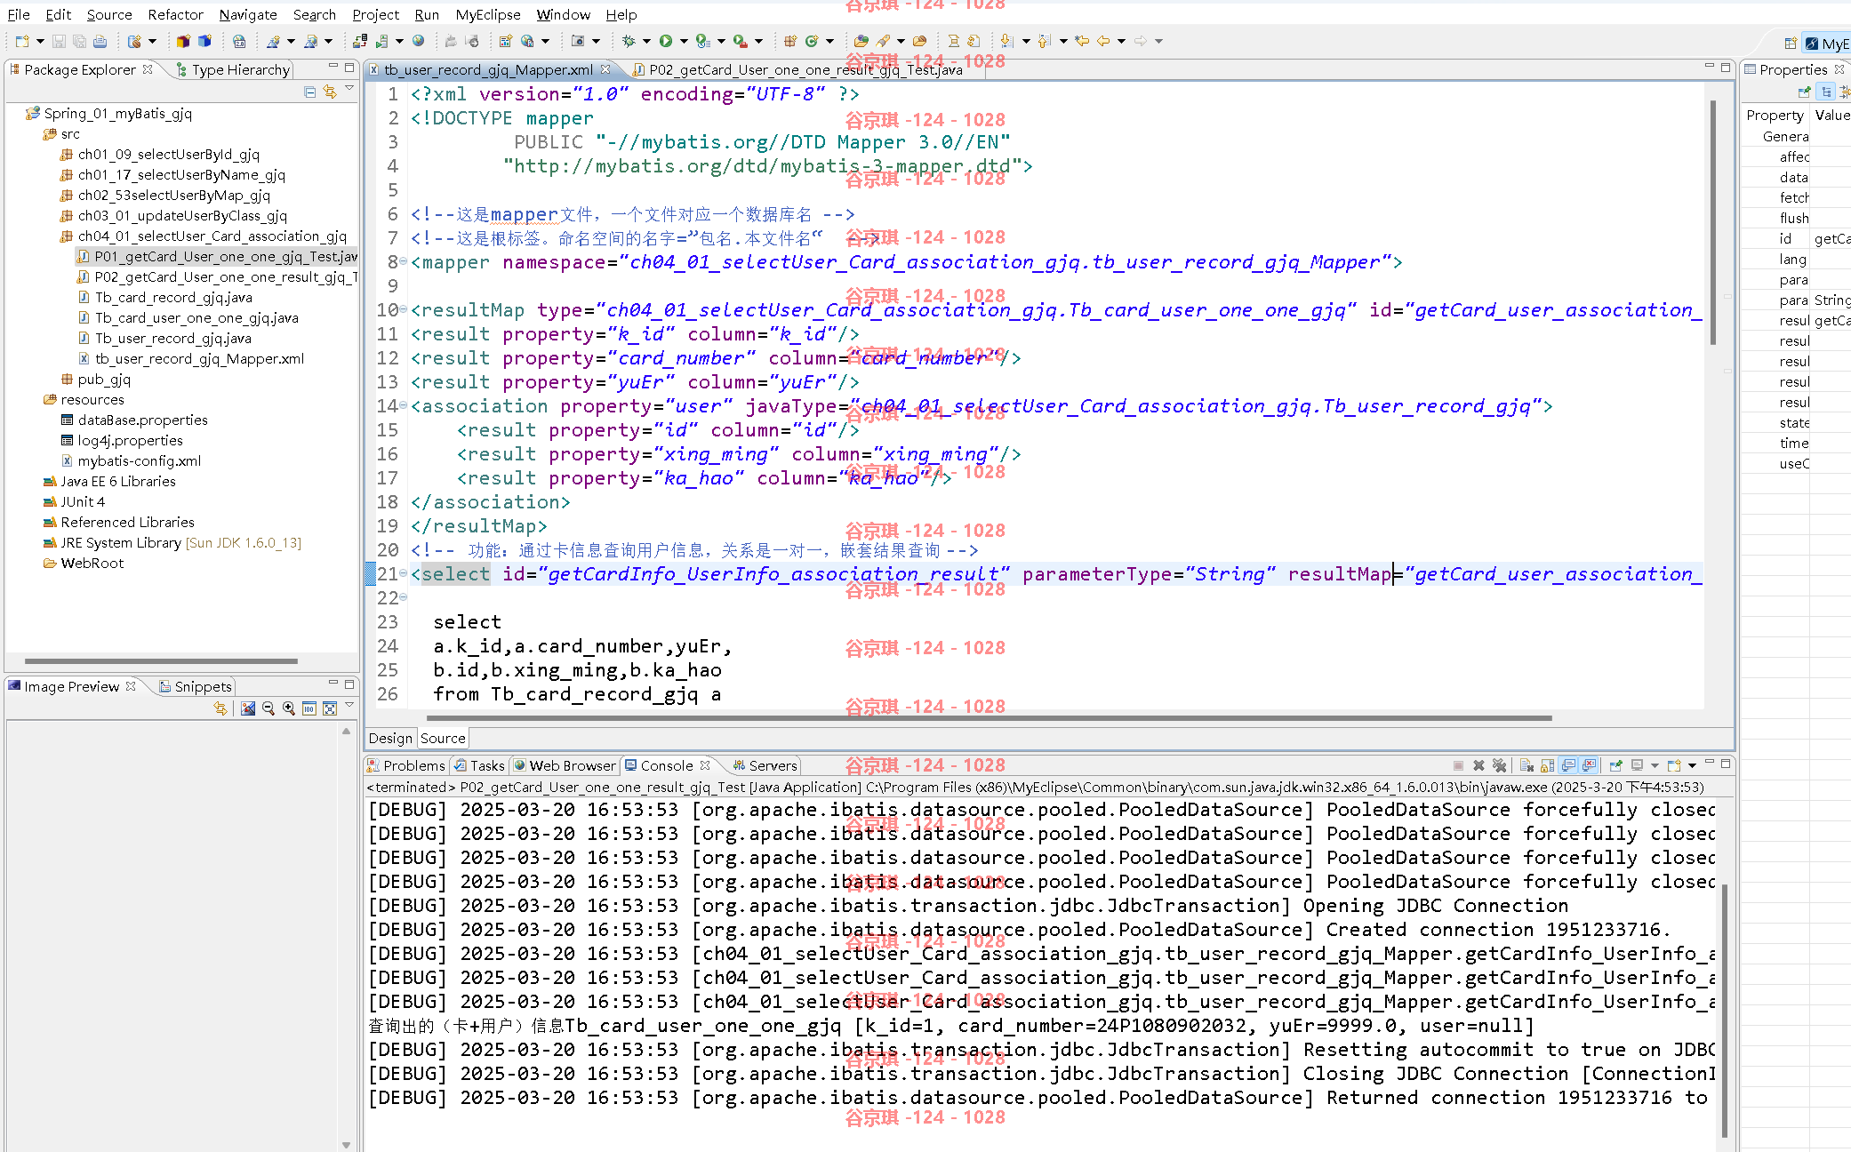Click the New Java Package icon
Screen dimensions: 1851x1152
[790, 41]
